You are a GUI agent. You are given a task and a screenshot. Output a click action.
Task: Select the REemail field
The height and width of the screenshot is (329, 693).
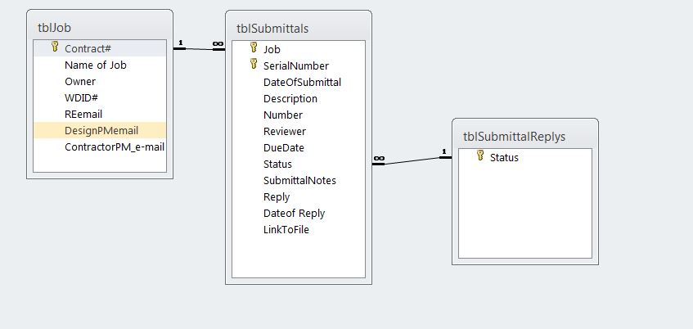point(83,114)
